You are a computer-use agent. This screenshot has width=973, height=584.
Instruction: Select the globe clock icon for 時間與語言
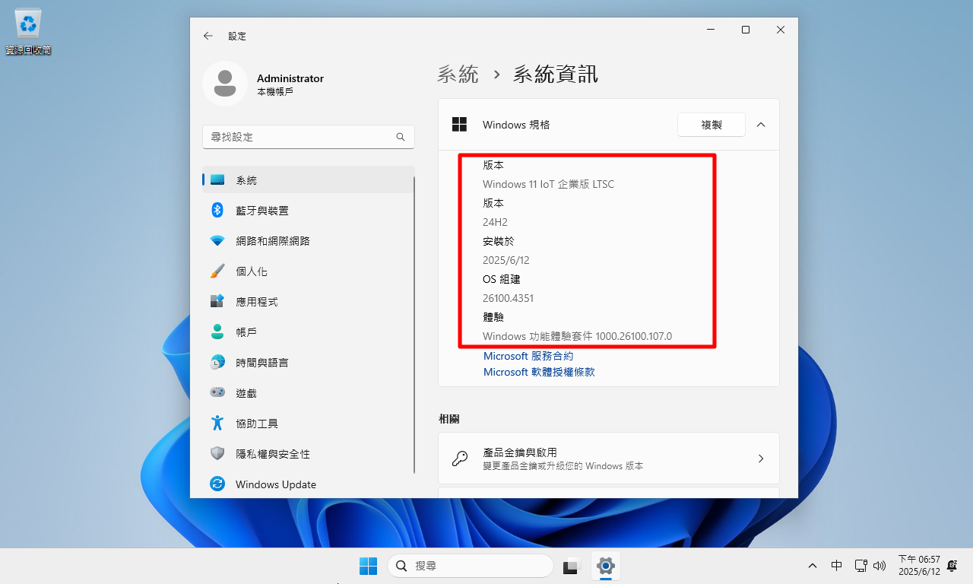tap(217, 363)
